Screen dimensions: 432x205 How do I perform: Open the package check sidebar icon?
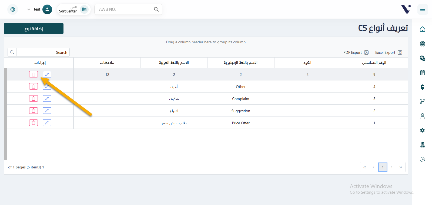(423, 58)
